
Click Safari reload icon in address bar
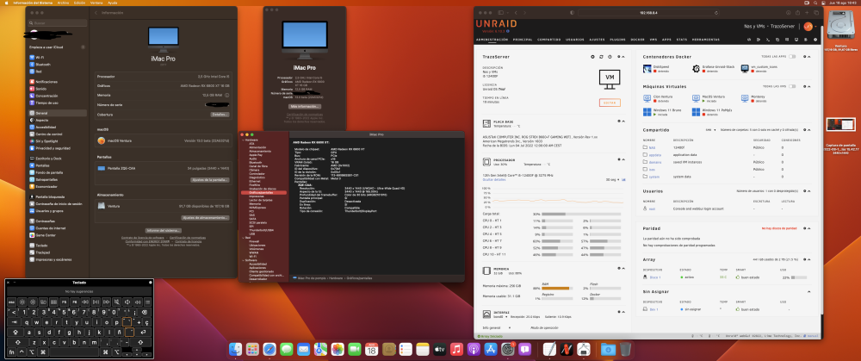tap(716, 13)
